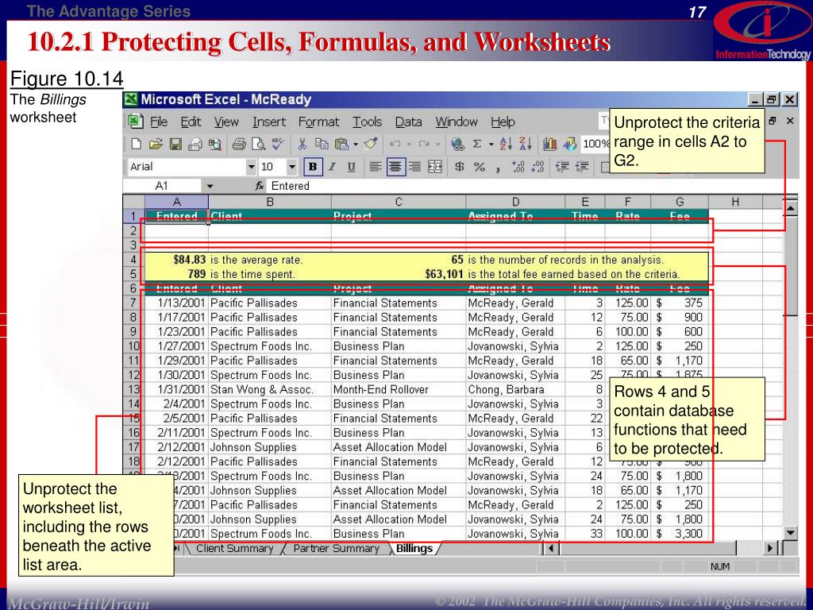Open the Tools menu
The width and height of the screenshot is (813, 610).
pyautogui.click(x=367, y=122)
